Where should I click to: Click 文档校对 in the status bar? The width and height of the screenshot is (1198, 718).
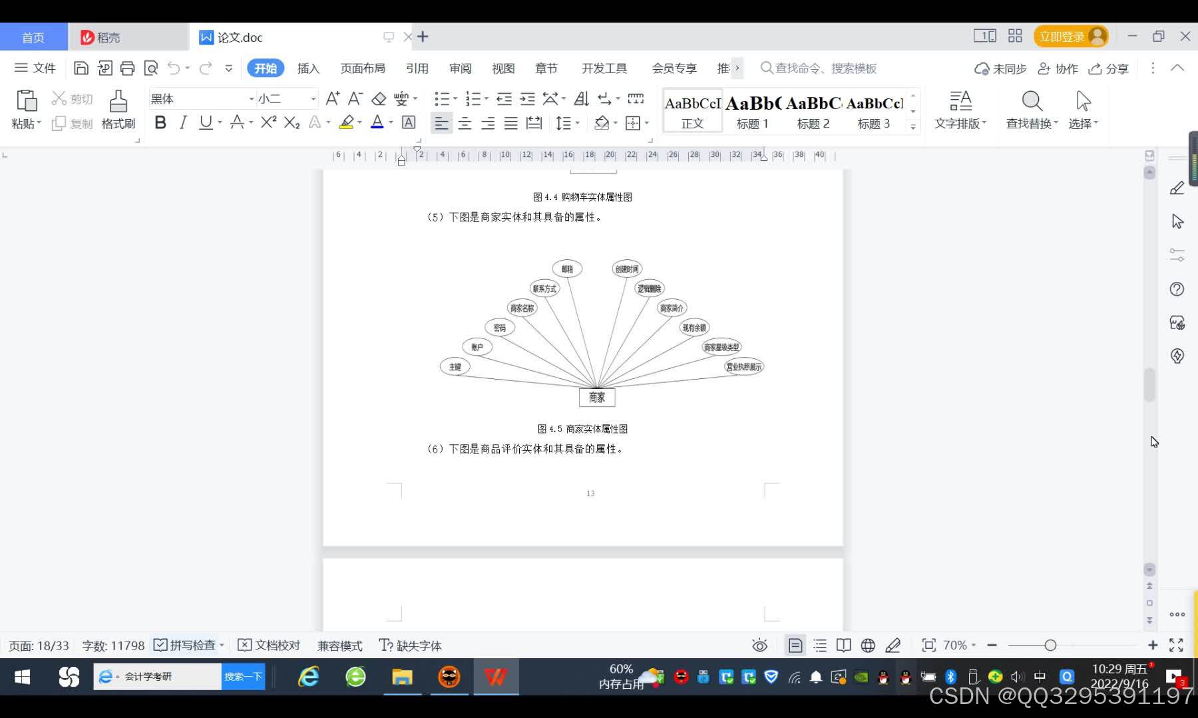tap(269, 646)
